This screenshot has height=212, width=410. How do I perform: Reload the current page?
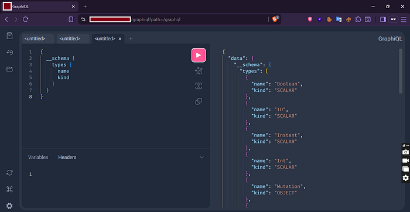25,19
